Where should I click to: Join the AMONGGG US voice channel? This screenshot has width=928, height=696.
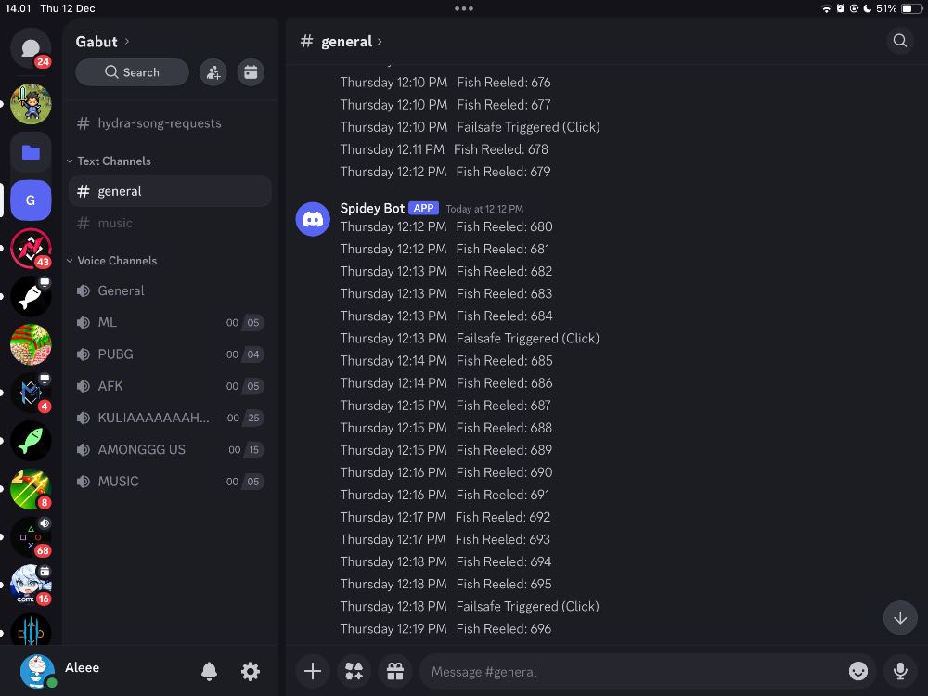[170, 450]
